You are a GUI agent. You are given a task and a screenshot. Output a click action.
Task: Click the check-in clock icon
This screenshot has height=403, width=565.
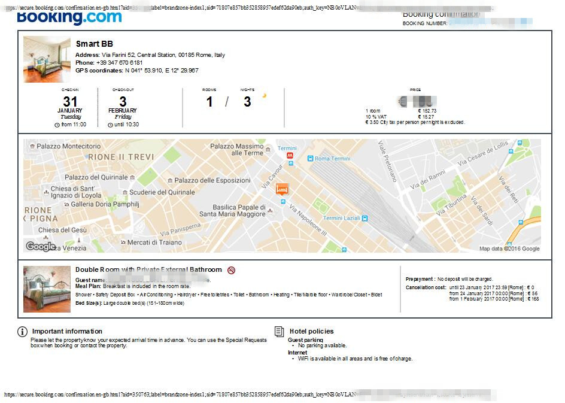pos(57,125)
